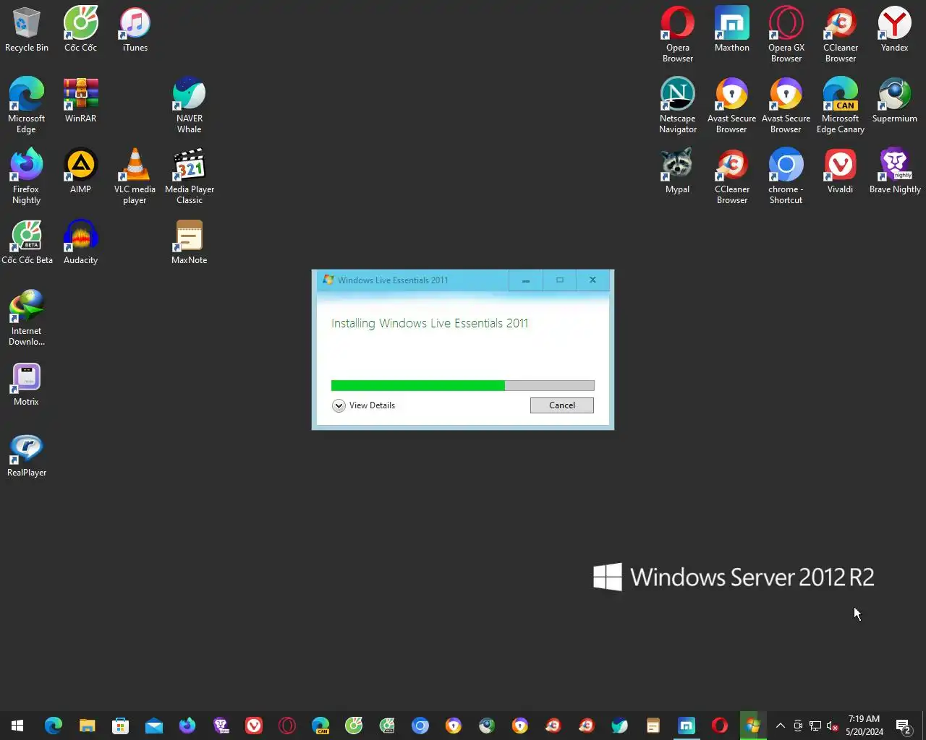
Task: Click the Internet Download Manager desktop icon
Action: click(26, 318)
